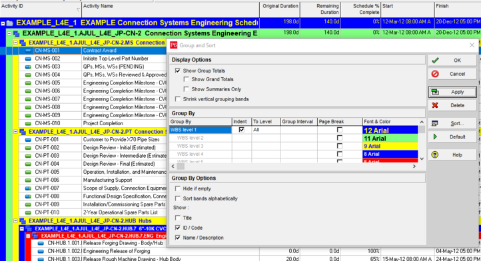
Task: Collapse the JP-CN-2.PT Connection band
Action: point(15,132)
